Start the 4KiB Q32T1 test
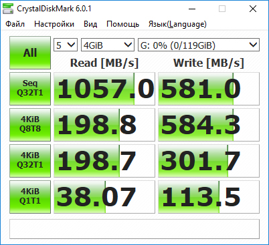The height and width of the screenshot is (245, 269). (30, 161)
